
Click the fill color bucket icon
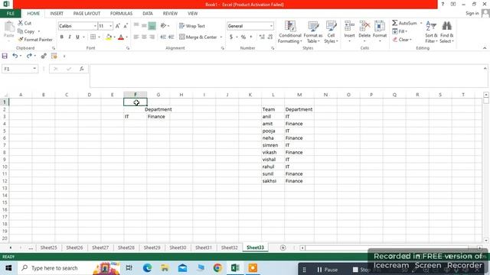(109, 37)
